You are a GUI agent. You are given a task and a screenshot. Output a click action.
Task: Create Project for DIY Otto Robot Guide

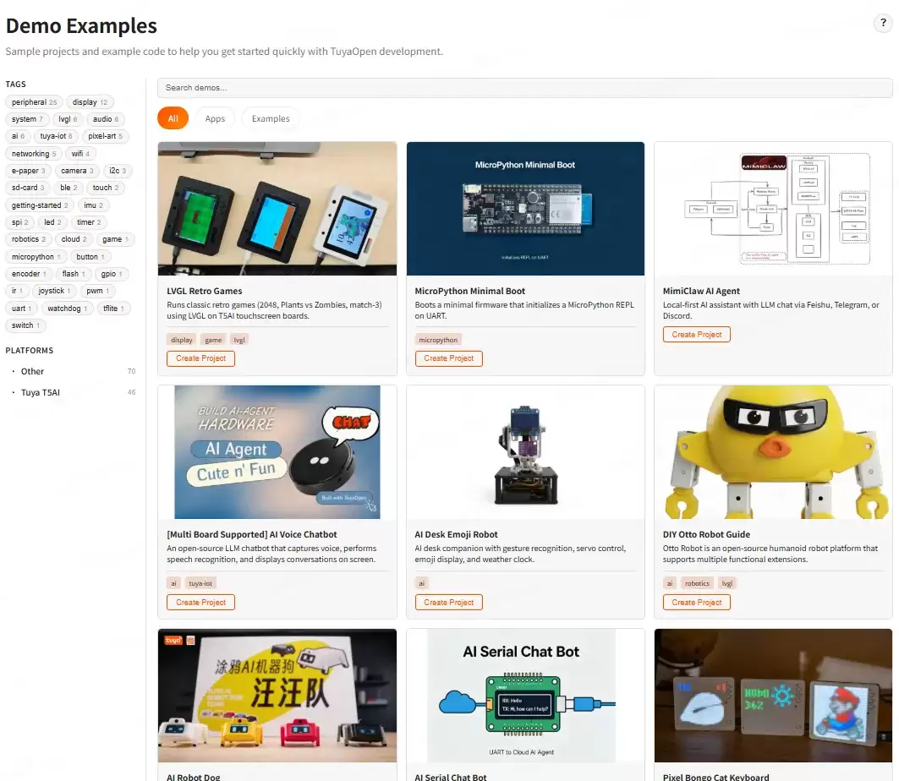point(697,603)
